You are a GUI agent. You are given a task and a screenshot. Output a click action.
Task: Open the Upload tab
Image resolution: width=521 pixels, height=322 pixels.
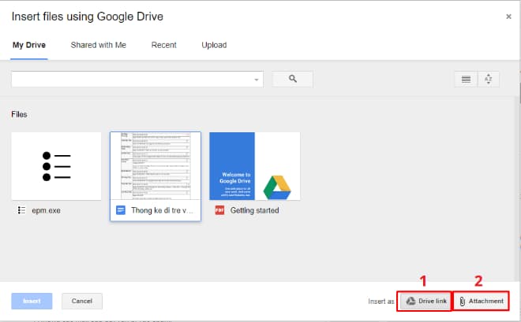tap(214, 45)
